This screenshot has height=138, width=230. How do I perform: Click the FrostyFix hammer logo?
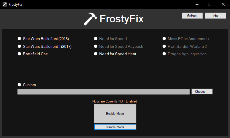(x=90, y=19)
